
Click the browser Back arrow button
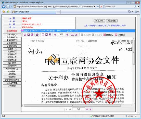click(4, 7)
